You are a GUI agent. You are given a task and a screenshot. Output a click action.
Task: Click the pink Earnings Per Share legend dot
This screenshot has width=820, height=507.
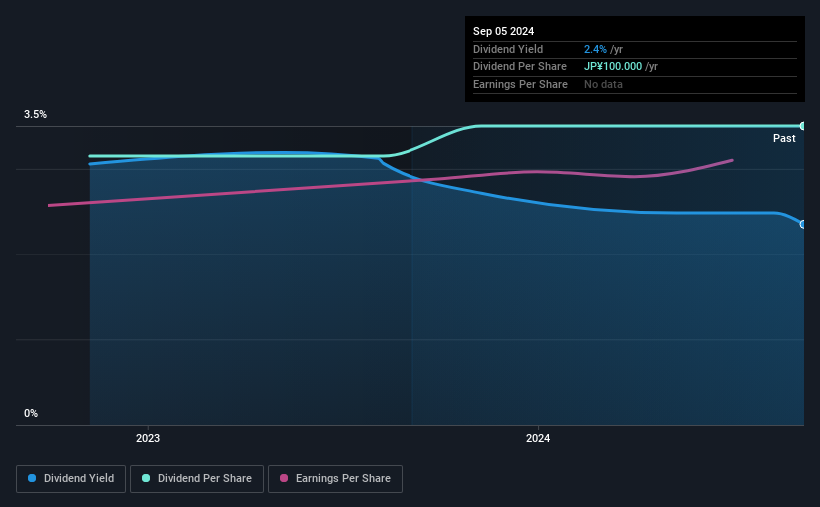(284, 478)
